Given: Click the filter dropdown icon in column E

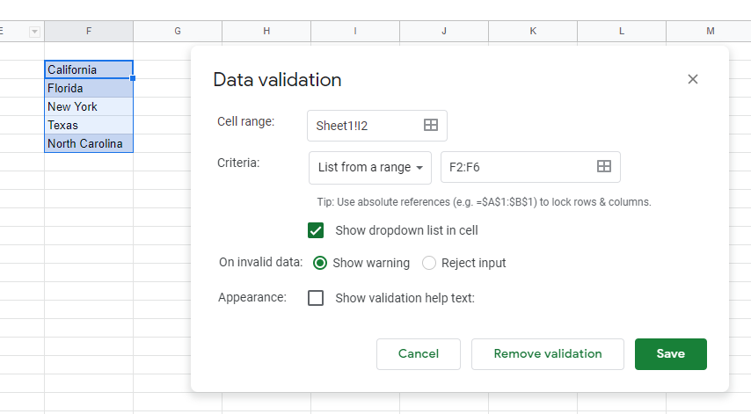Looking at the screenshot, I should point(35,32).
